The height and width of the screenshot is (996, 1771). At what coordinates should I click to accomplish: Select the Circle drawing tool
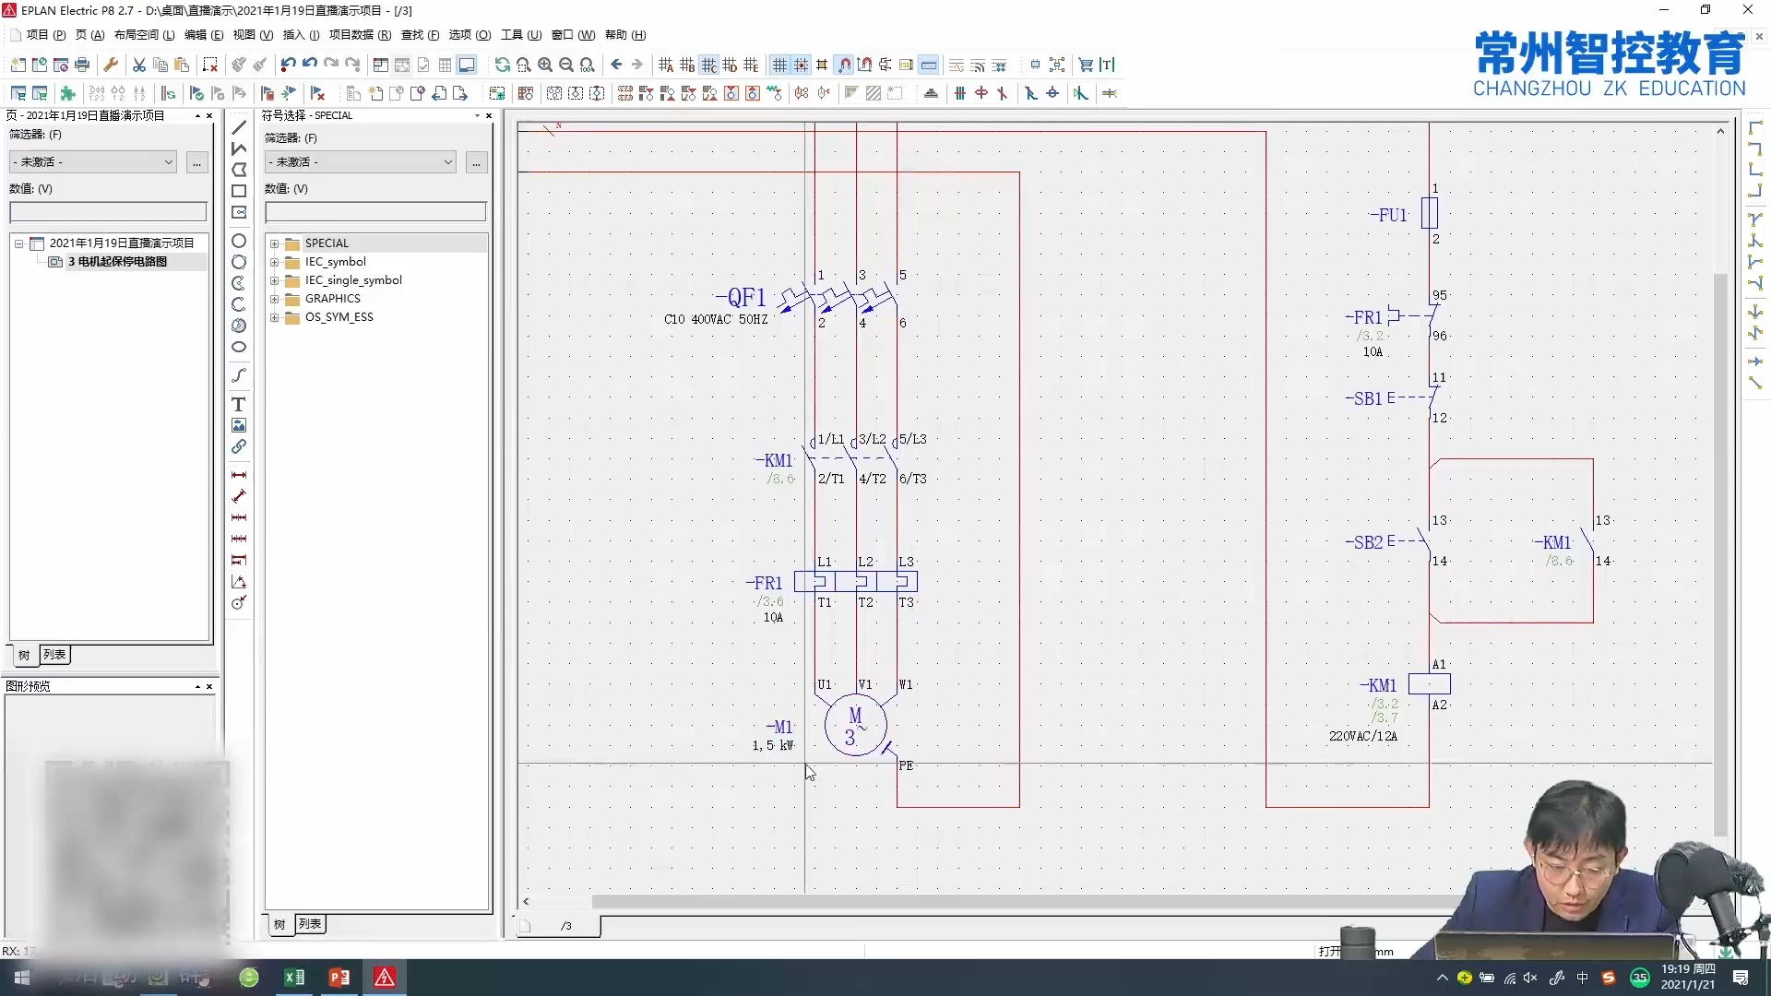click(238, 241)
